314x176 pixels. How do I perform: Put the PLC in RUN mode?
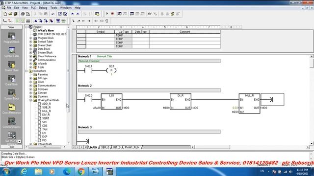(x=107, y=14)
